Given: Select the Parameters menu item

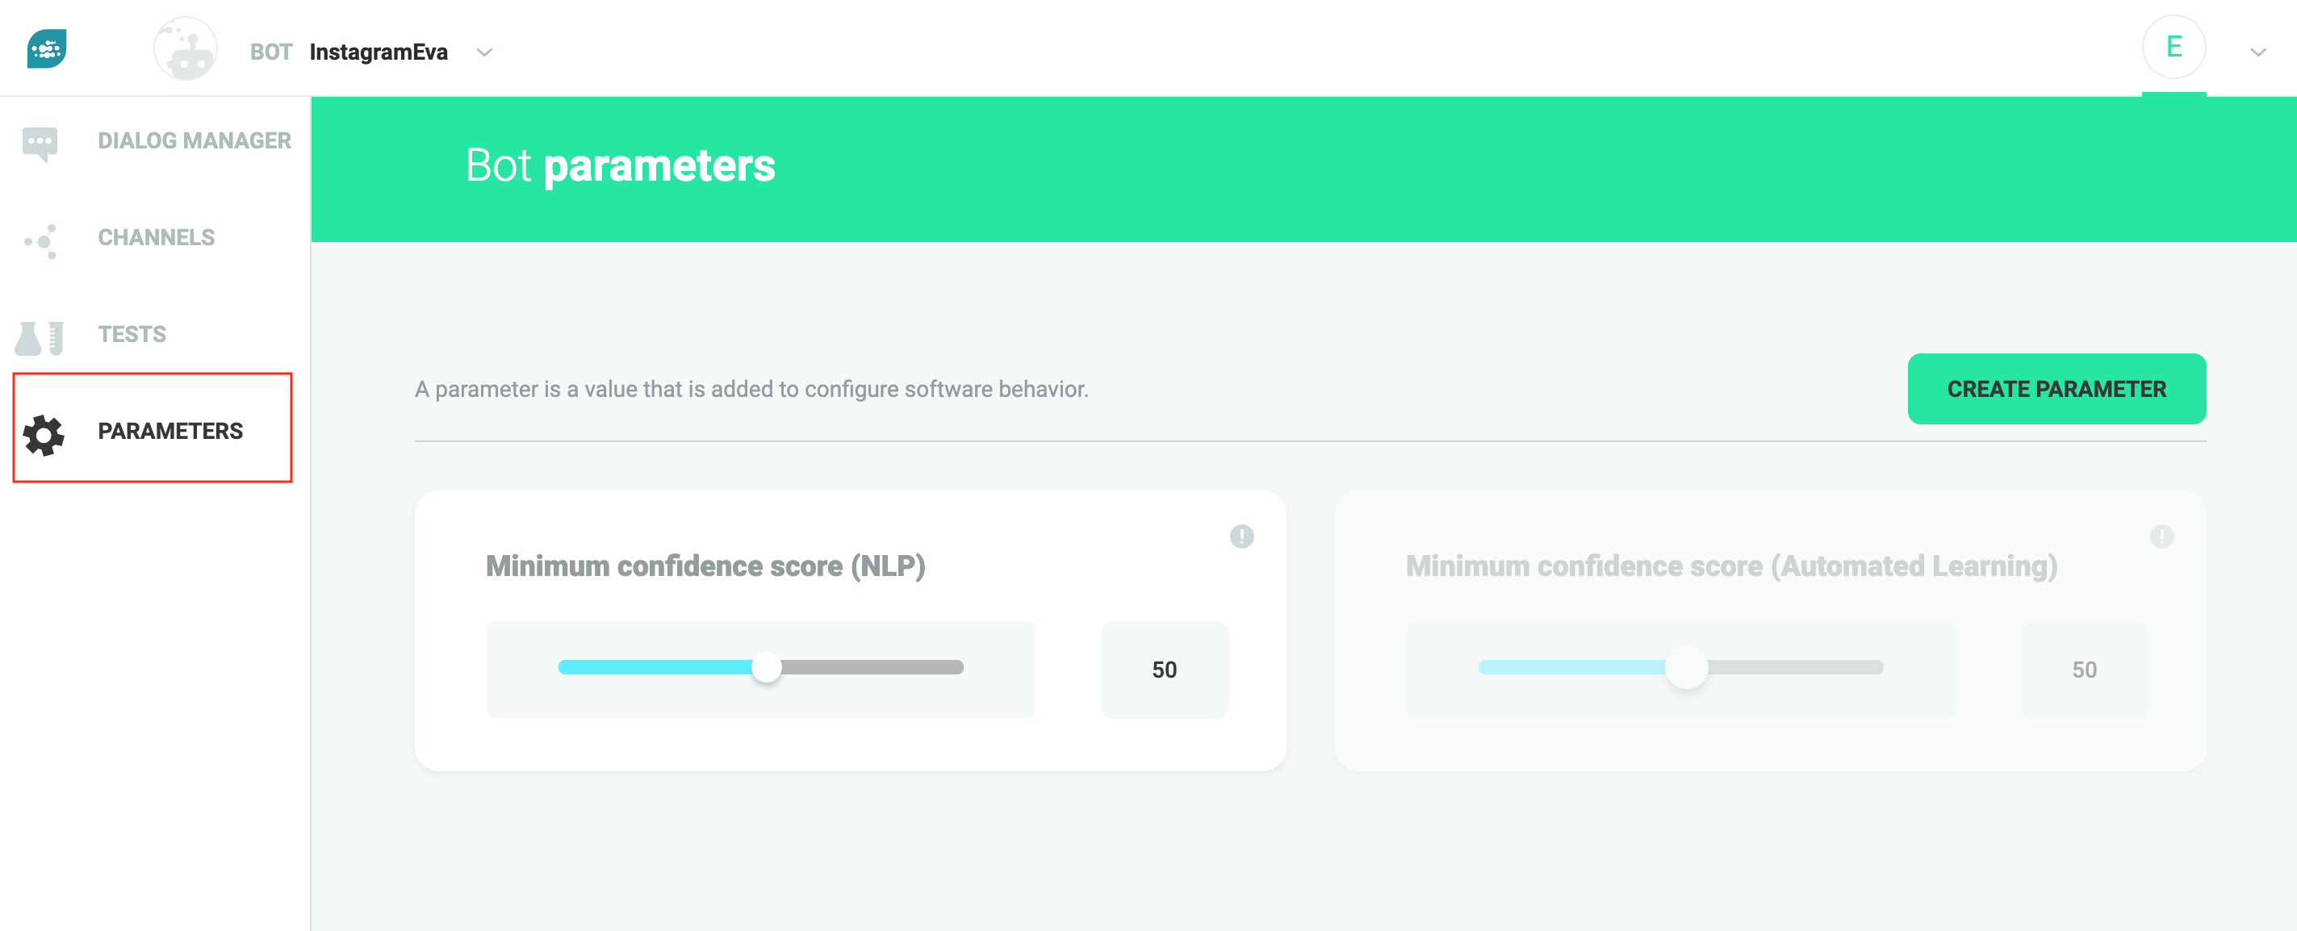Looking at the screenshot, I should coord(169,431).
